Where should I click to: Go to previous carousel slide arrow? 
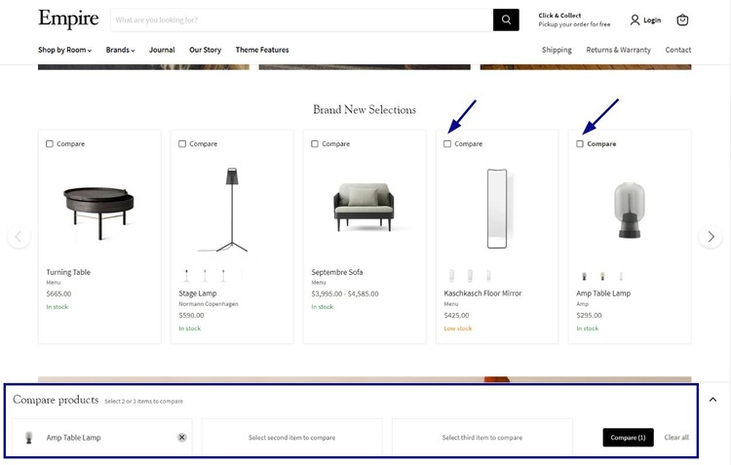tap(19, 237)
